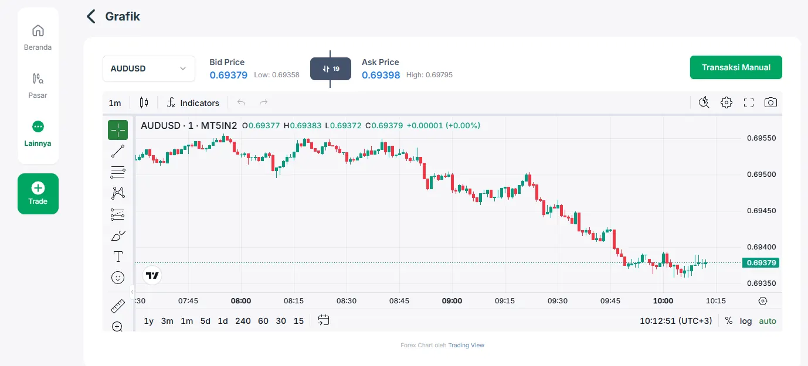Toggle percentage scale with % button
The height and width of the screenshot is (366, 808).
[x=729, y=321]
